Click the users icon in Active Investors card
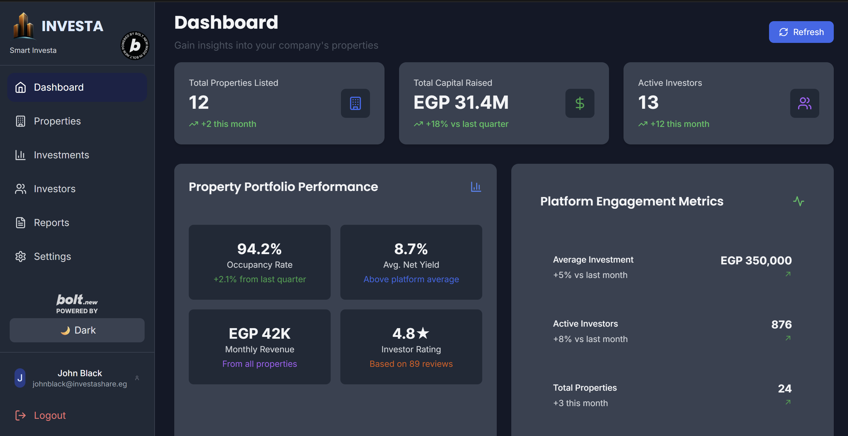 [x=804, y=103]
